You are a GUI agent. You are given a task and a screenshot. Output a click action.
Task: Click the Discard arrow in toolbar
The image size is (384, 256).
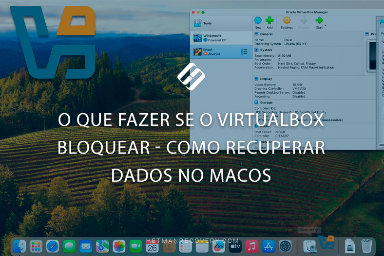[304, 23]
